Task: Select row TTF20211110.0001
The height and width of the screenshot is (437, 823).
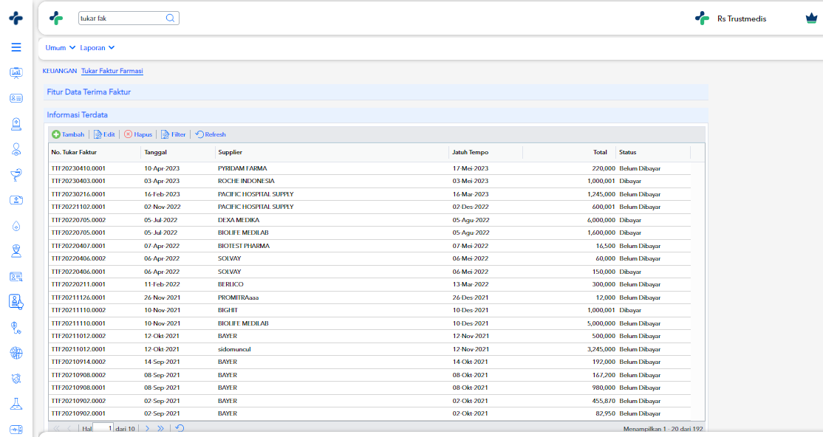Action: 369,323
